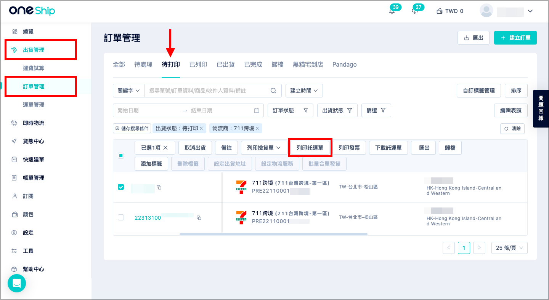549x300 pixels.
Task: Switch to the 待處理 tab
Action: click(143, 64)
